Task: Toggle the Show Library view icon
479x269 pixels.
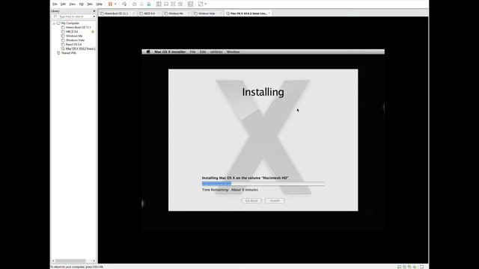Action: (x=159, y=4)
